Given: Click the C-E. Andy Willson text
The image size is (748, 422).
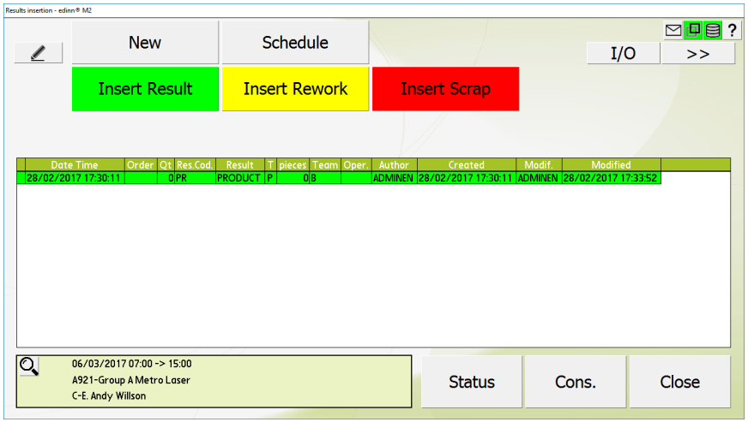Looking at the screenshot, I should coord(109,395).
